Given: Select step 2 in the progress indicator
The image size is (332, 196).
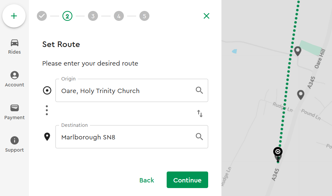Looking at the screenshot, I should click(x=67, y=16).
